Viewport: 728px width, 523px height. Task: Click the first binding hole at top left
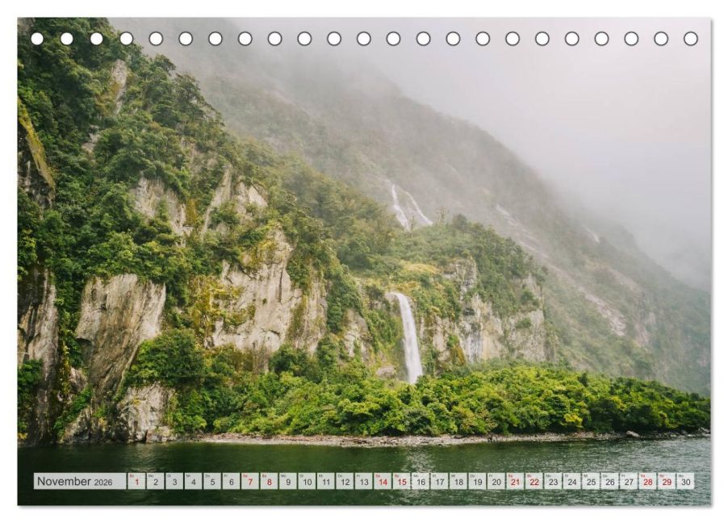click(x=37, y=39)
